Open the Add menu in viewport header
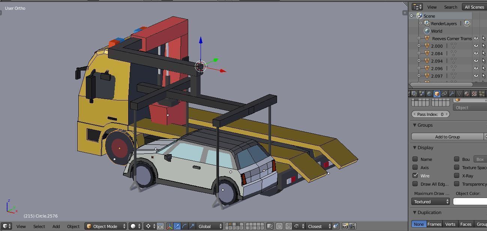This screenshot has height=231, width=487. click(56, 226)
